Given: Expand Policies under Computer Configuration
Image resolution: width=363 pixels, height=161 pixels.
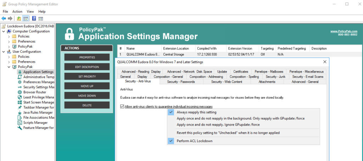Looking at the screenshot, I should [9, 36].
